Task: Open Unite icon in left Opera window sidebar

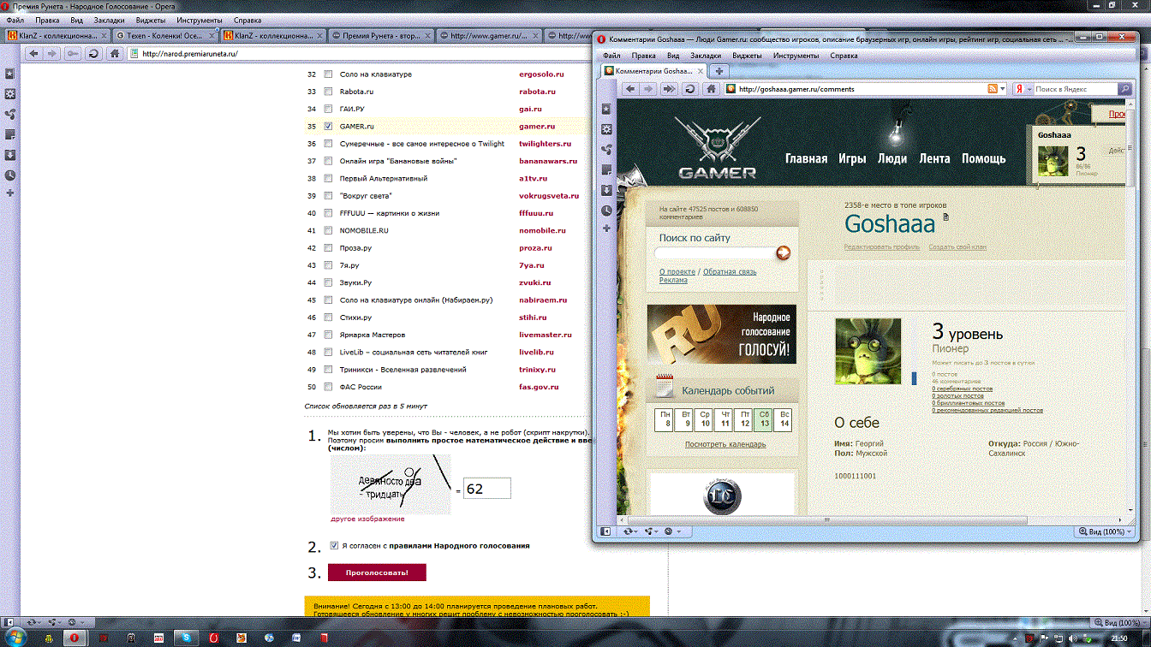Action: tap(10, 115)
